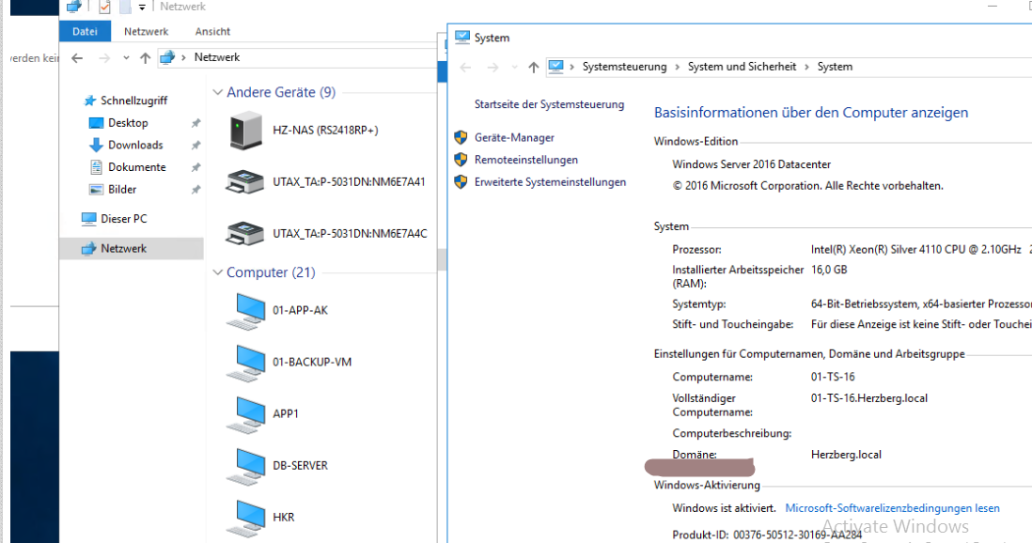Select Downloads in Schnellzugriff sidebar

(x=135, y=145)
